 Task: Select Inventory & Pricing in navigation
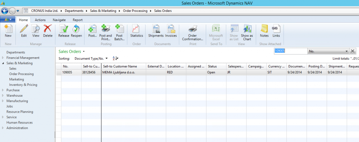click(x=23, y=85)
